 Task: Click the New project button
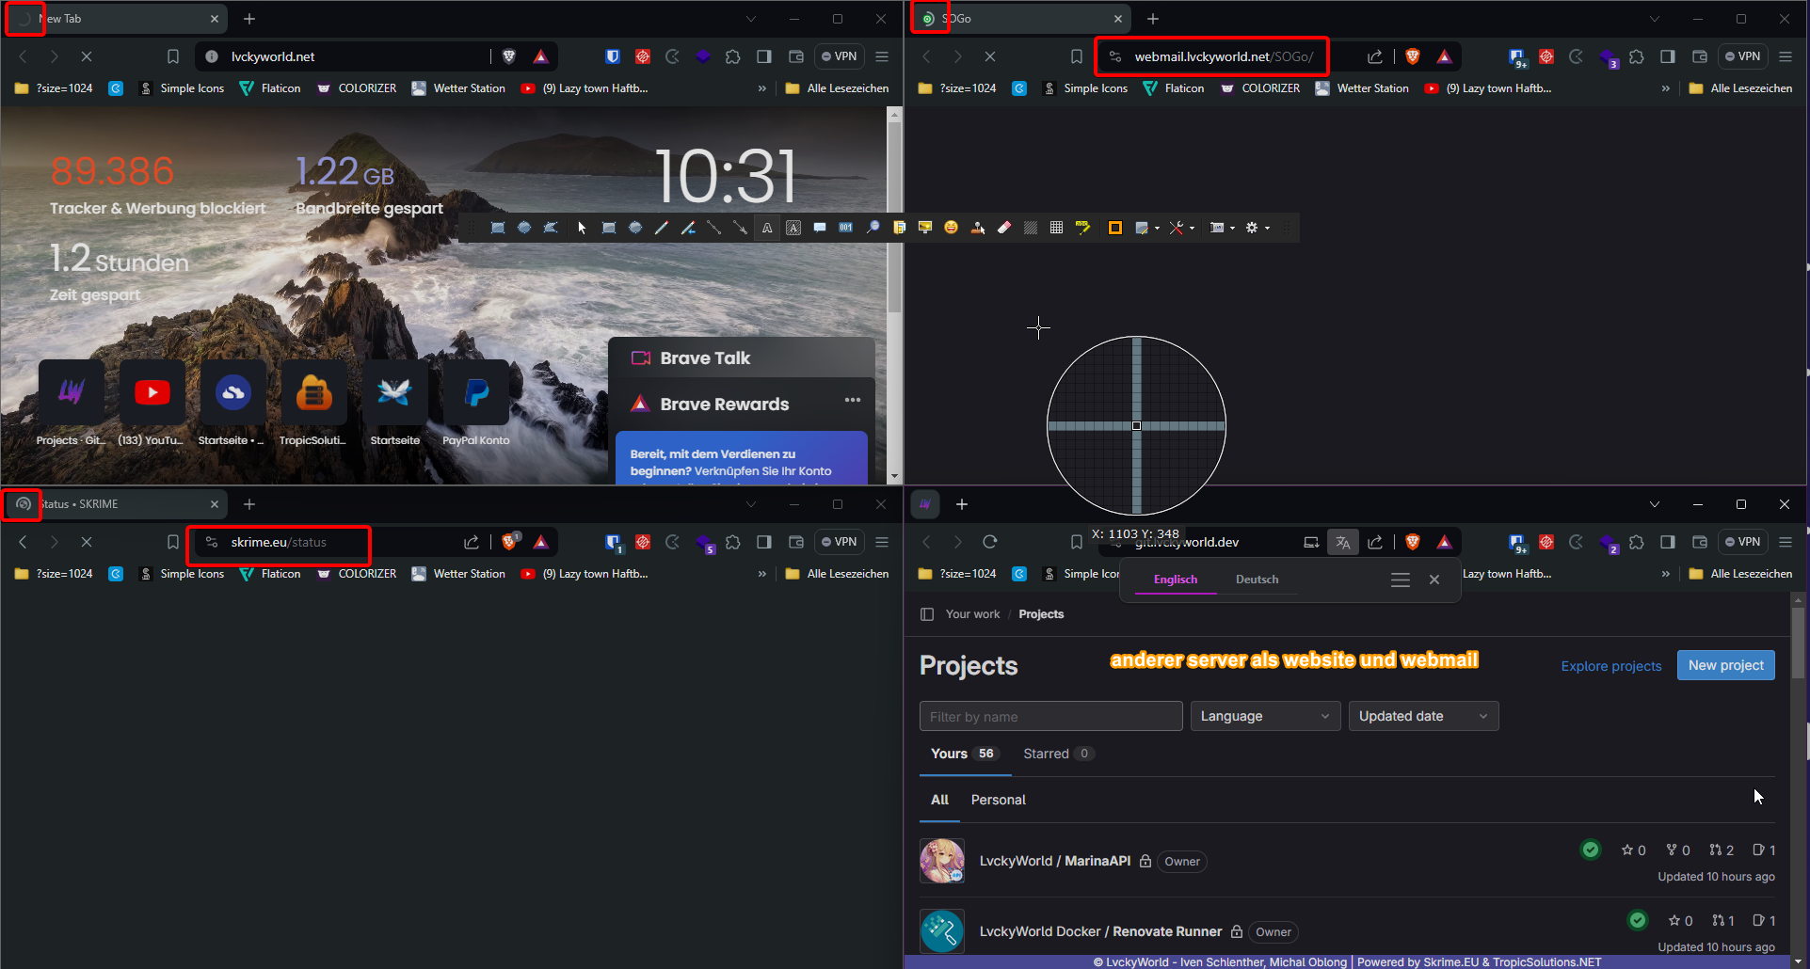[x=1725, y=665]
